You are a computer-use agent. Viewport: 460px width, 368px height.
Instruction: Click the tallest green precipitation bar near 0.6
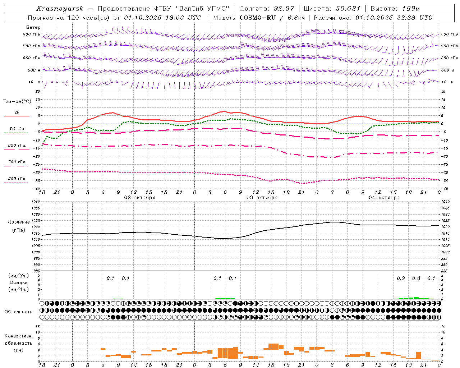point(416,298)
